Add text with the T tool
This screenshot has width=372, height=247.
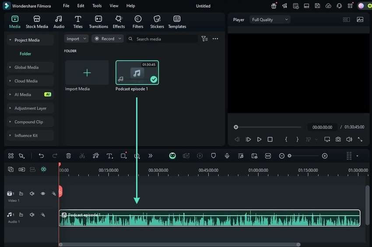pos(109,156)
